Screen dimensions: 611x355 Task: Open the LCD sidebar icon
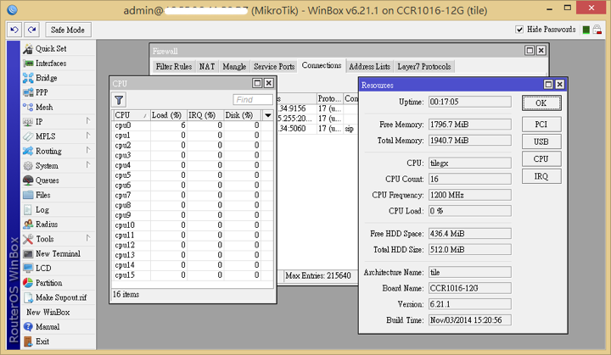pos(28,269)
